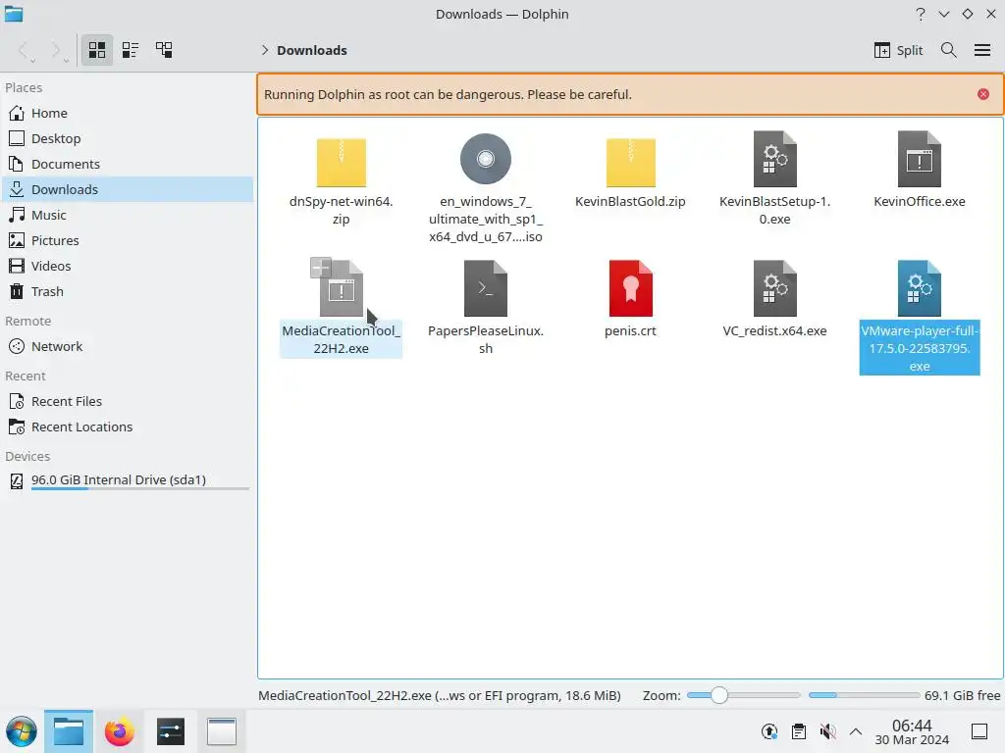Open System Settings taskbar icon
The height and width of the screenshot is (753, 1005).
171,731
